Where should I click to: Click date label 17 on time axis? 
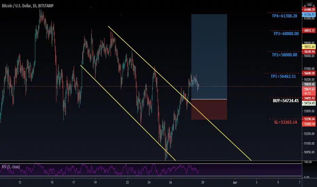[x=73, y=182]
